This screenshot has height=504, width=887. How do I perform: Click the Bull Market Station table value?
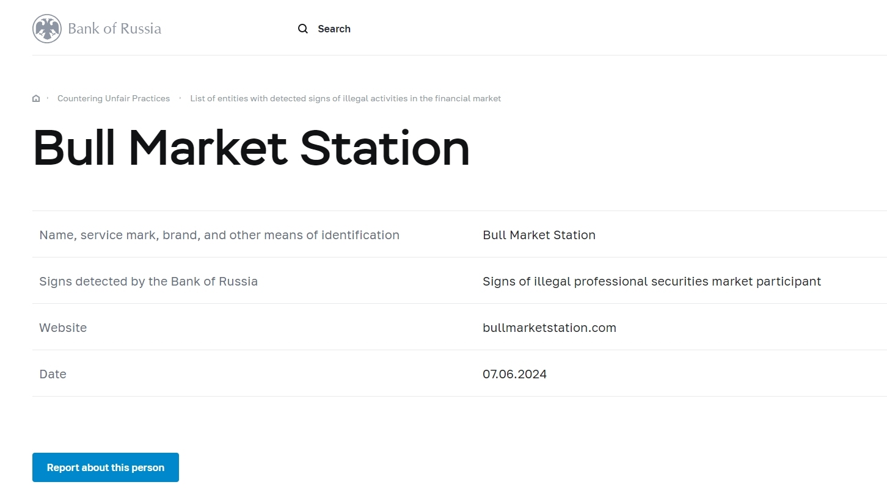[539, 235]
